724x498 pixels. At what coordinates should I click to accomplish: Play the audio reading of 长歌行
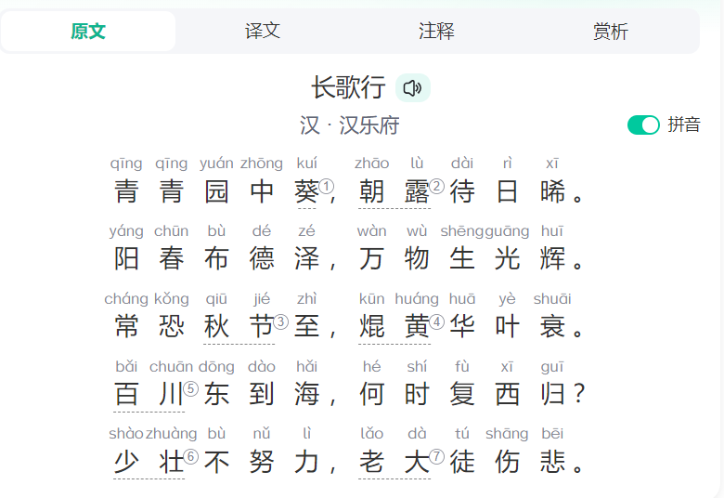coord(412,88)
